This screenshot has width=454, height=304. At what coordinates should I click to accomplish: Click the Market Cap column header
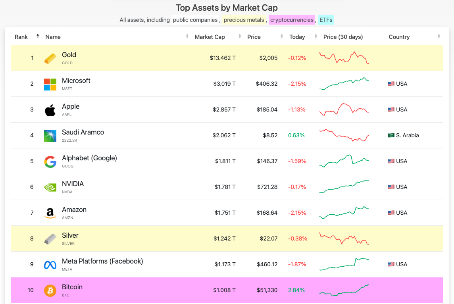click(210, 37)
